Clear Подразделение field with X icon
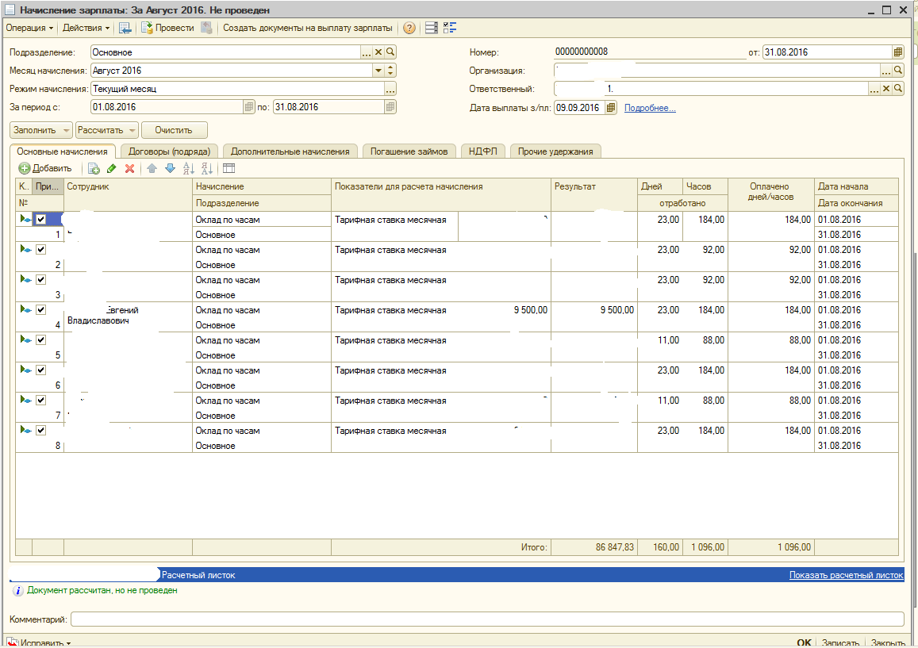918x648 pixels. click(x=378, y=52)
